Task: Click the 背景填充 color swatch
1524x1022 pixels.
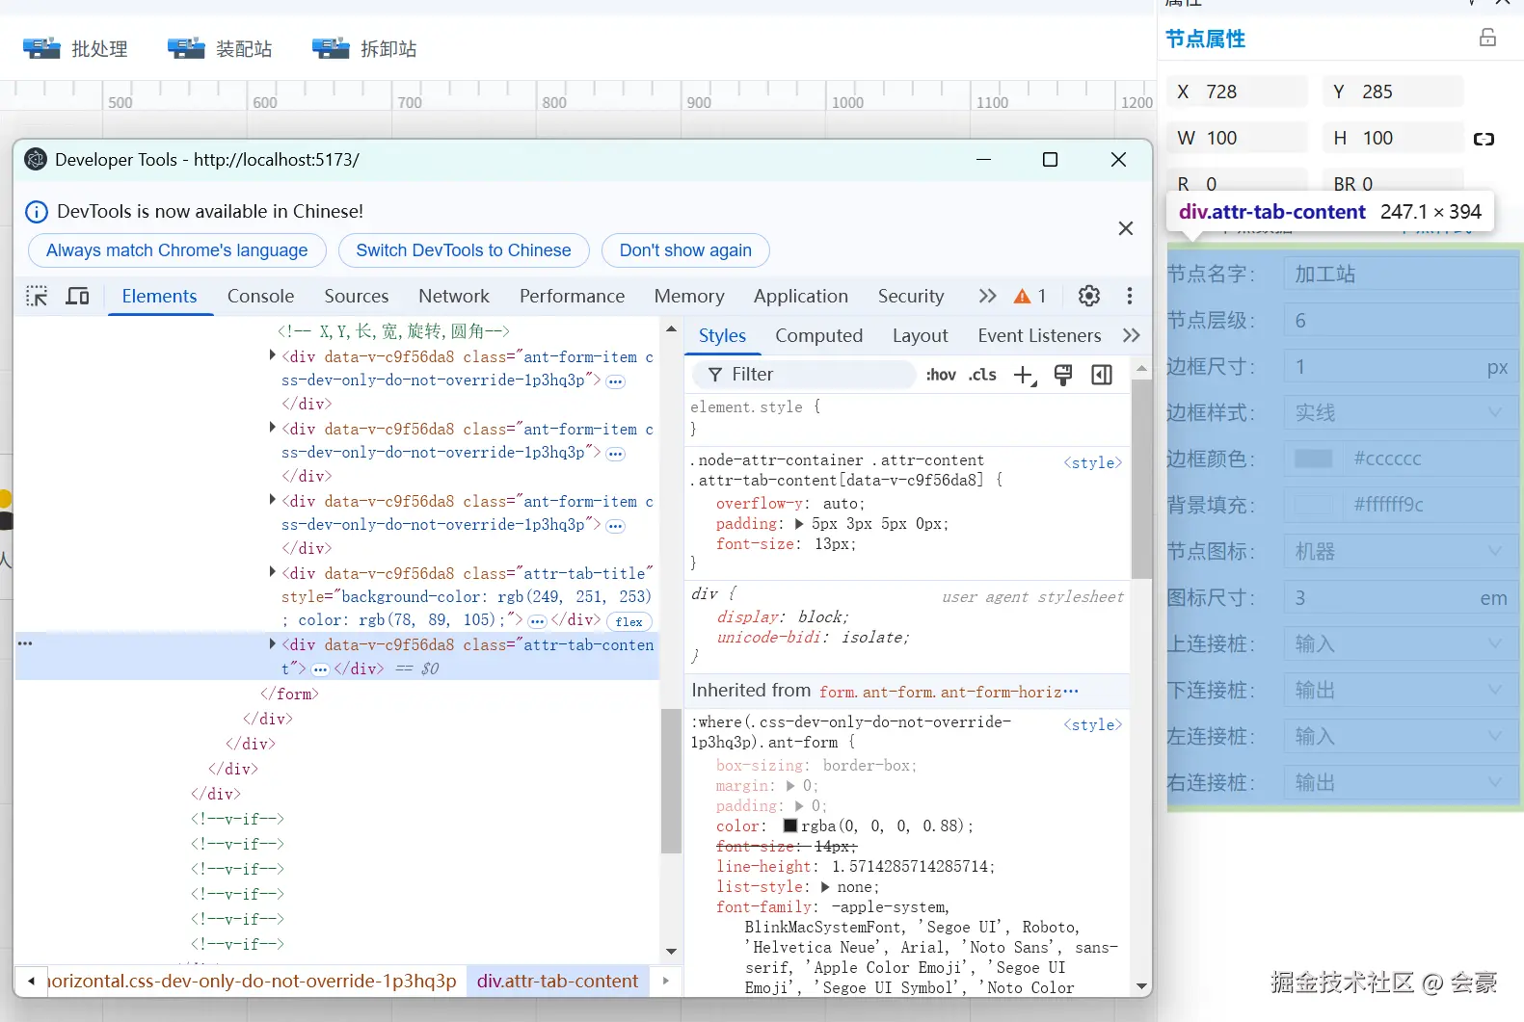Action: click(x=1313, y=505)
